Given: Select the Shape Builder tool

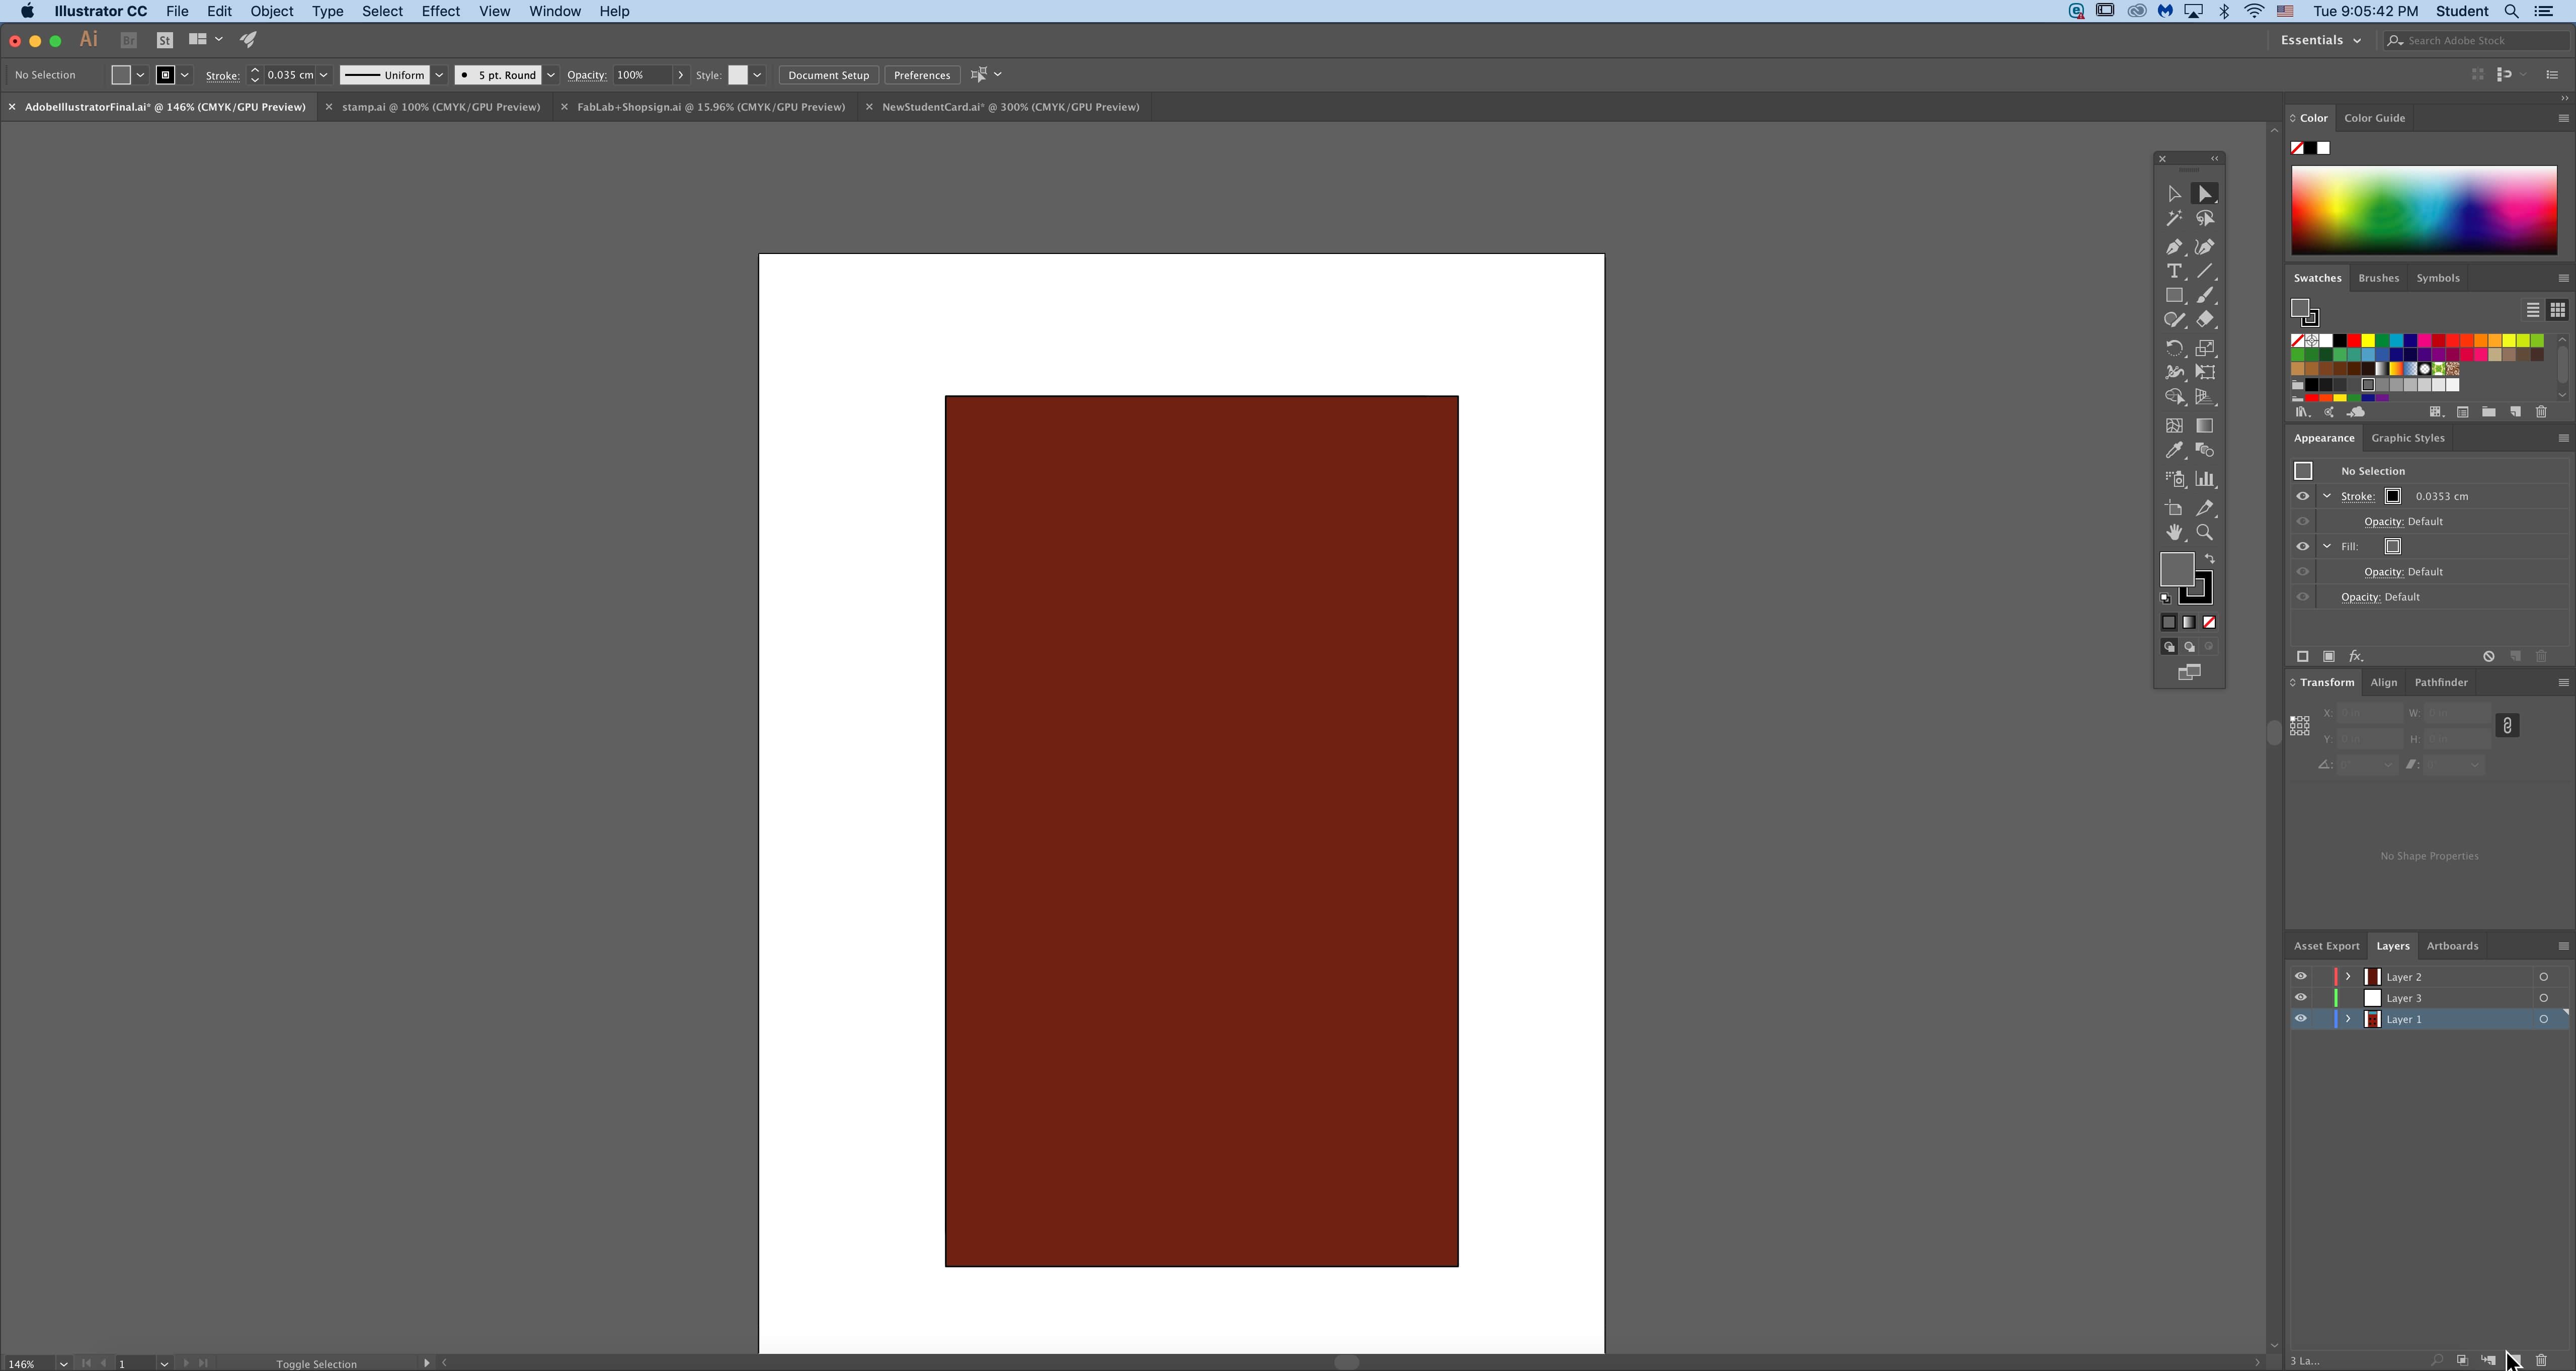Looking at the screenshot, I should (x=2174, y=398).
